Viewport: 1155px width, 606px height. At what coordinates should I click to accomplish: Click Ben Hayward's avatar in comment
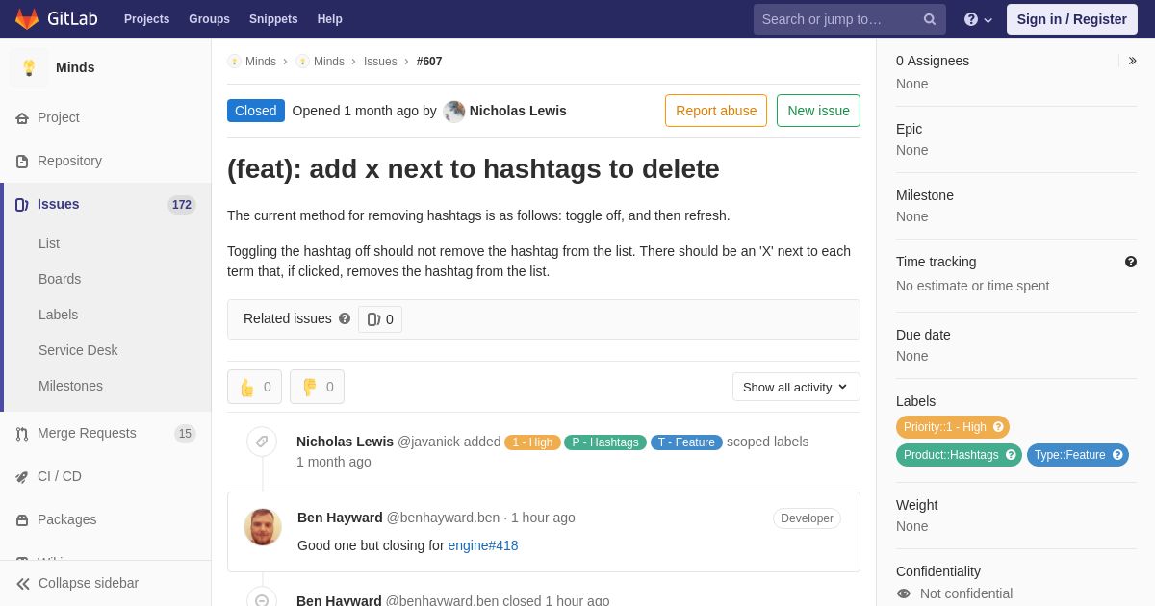tap(263, 527)
